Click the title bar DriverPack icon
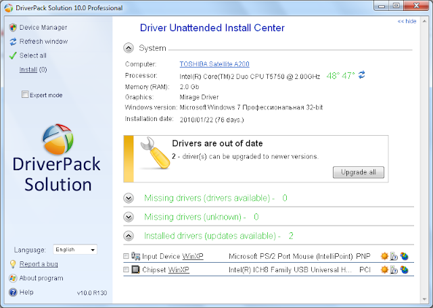The image size is (433, 308). point(9,7)
